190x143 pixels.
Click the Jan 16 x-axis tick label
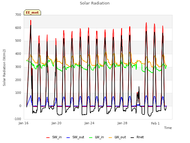pyautogui.click(x=23, y=123)
